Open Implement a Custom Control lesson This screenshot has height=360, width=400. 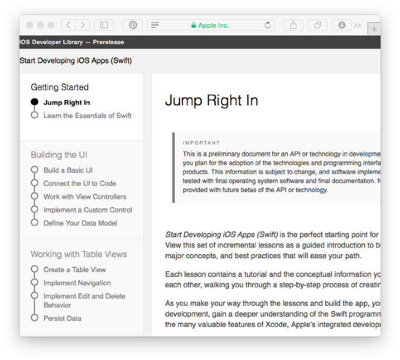pyautogui.click(x=88, y=210)
